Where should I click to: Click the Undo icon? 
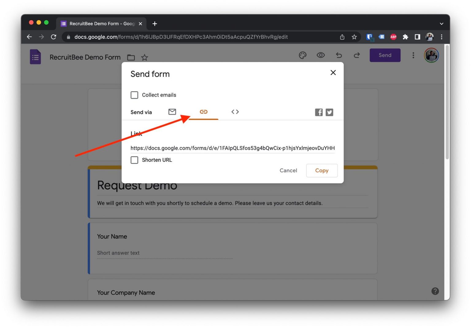pos(339,55)
